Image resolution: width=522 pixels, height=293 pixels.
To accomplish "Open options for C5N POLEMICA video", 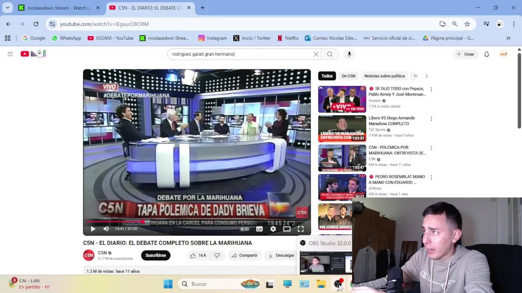I will tap(431, 148).
